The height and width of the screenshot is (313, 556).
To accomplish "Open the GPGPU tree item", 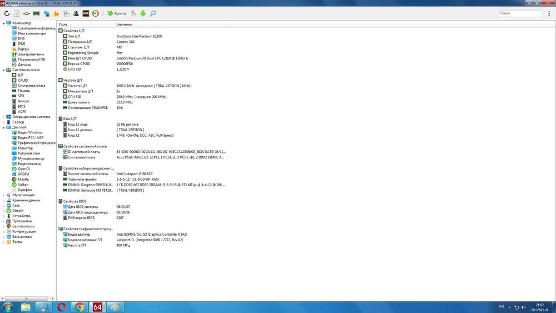I will coord(23,174).
